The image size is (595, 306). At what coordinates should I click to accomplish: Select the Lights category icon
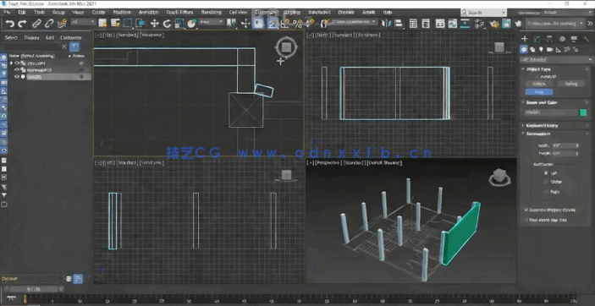541,49
